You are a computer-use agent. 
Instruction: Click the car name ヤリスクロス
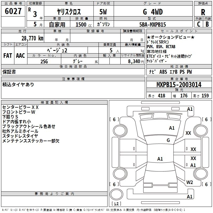click(x=69, y=12)
